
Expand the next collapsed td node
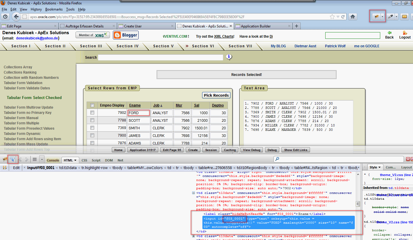pyautogui.click(x=193, y=236)
